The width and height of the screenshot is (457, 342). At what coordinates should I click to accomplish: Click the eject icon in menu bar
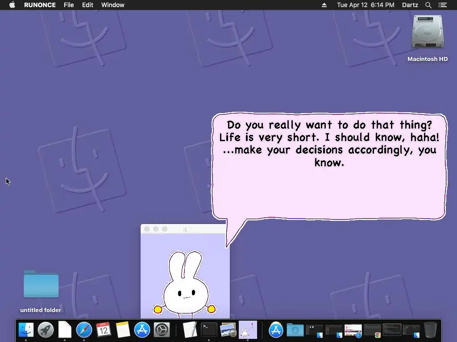324,5
